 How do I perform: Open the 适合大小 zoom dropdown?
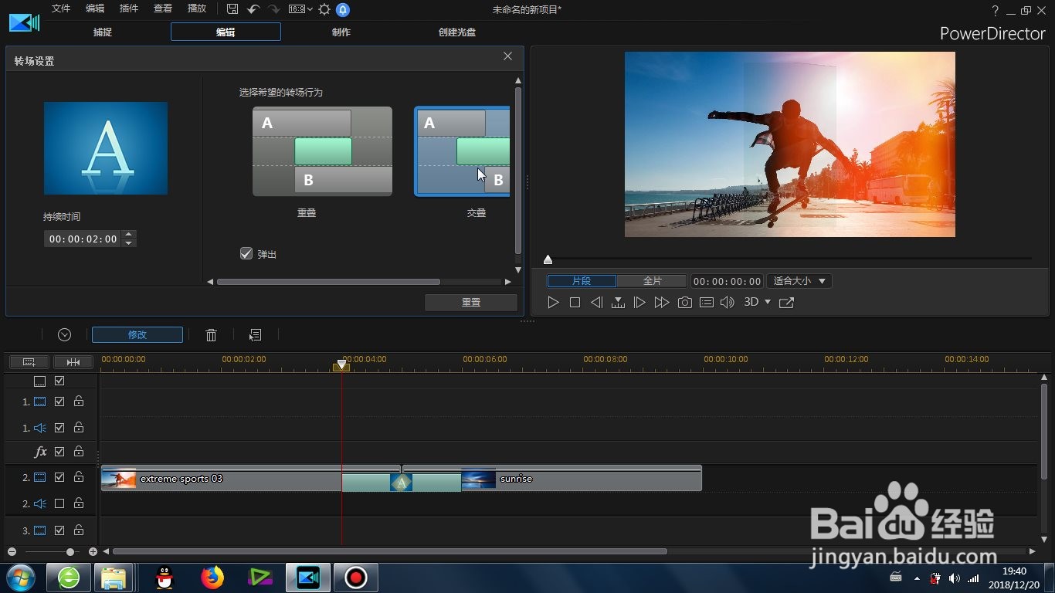[799, 281]
